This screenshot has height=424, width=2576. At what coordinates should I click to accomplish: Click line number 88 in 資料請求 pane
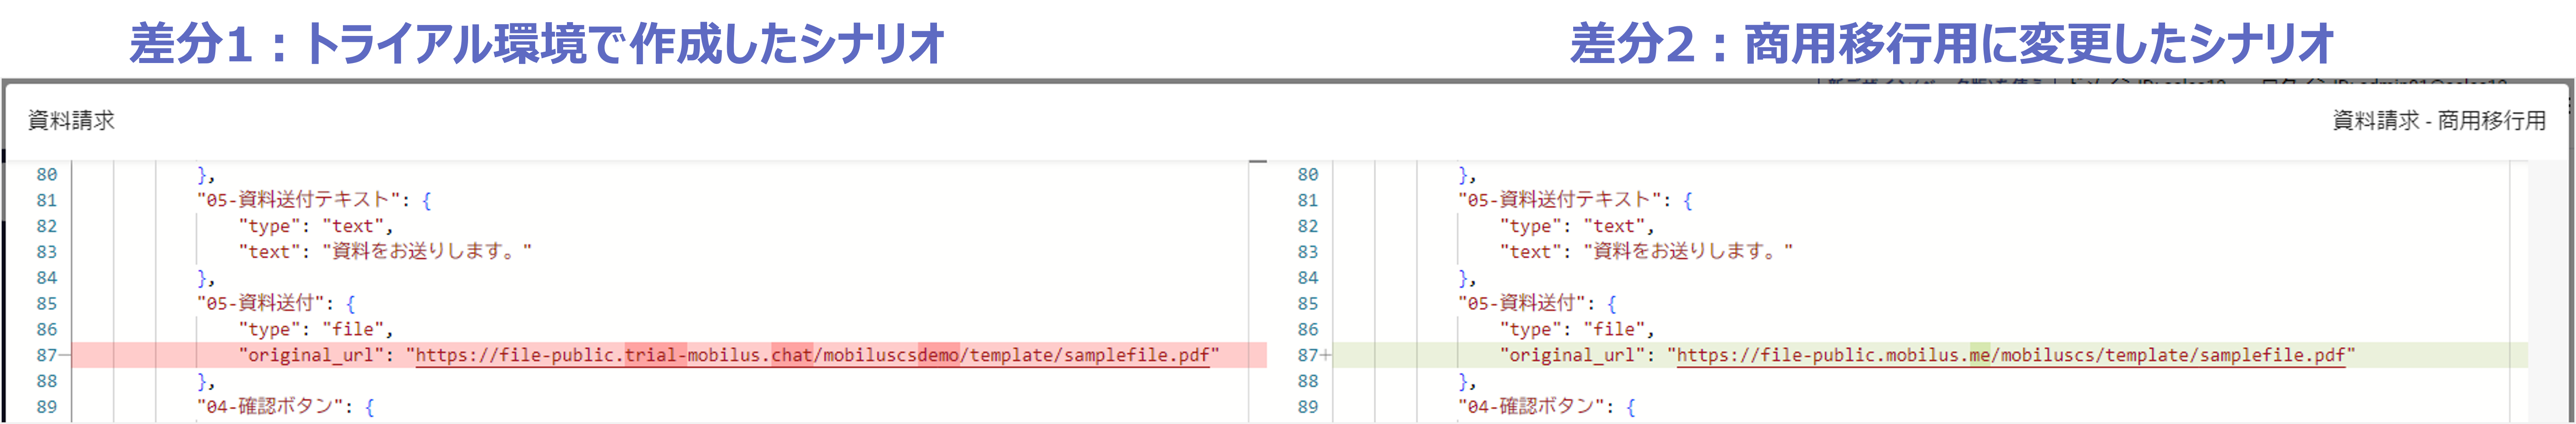pos(47,381)
